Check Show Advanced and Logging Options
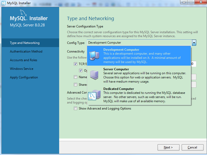Screen dimensions: 207x155 pyautogui.click(x=75, y=108)
